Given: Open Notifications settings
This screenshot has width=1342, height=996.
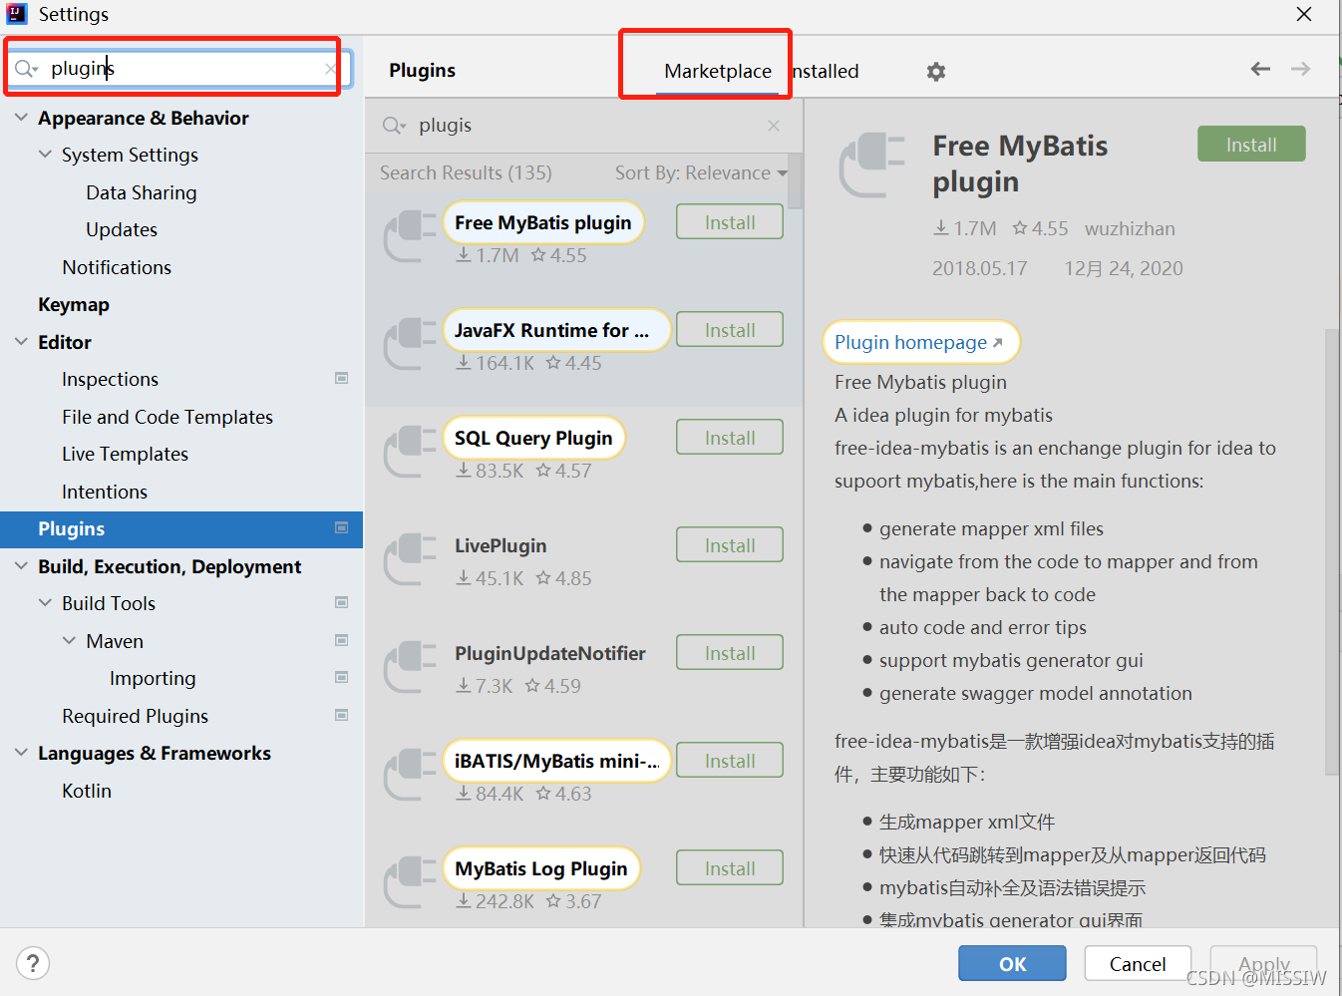Looking at the screenshot, I should tap(116, 267).
